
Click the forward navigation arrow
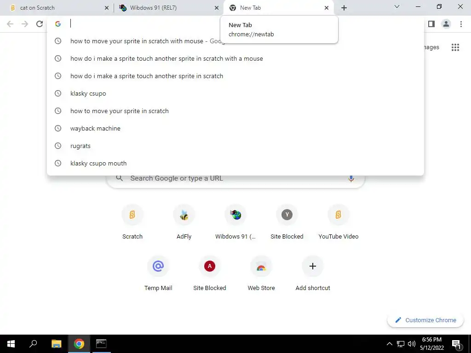(x=25, y=24)
